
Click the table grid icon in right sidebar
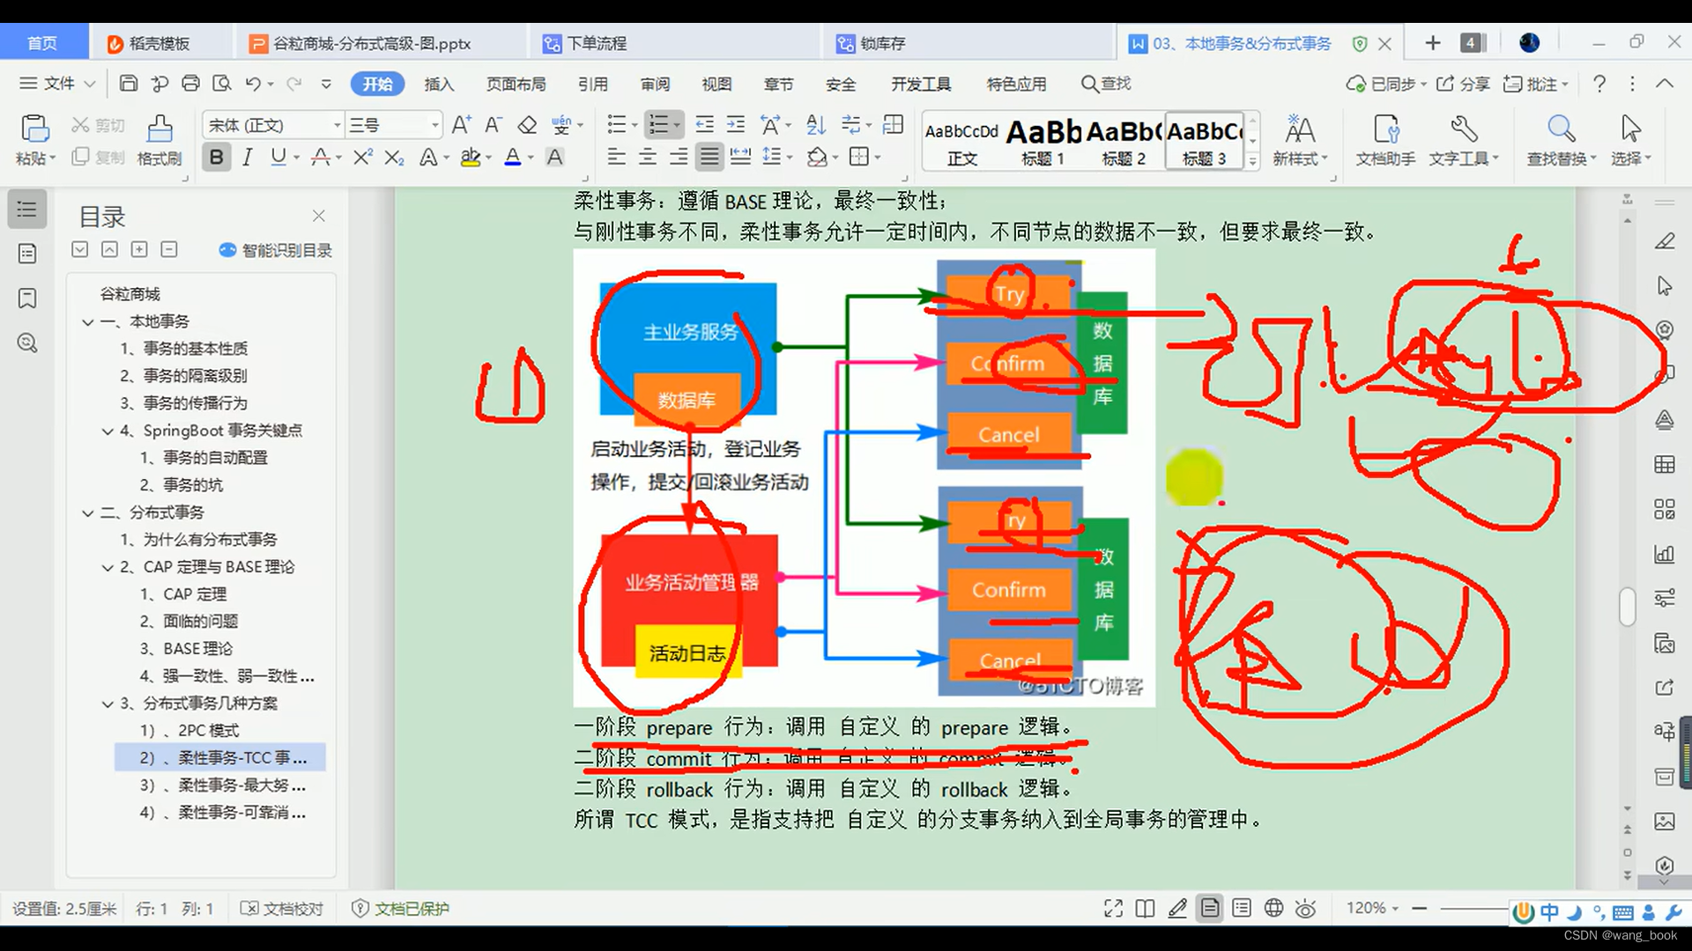pyautogui.click(x=1664, y=464)
